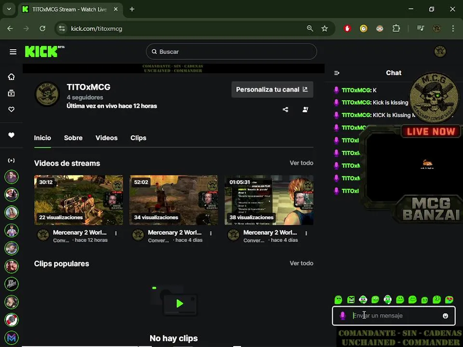The height and width of the screenshot is (347, 463).
Task: Switch to the Sobre tab
Action: click(73, 138)
